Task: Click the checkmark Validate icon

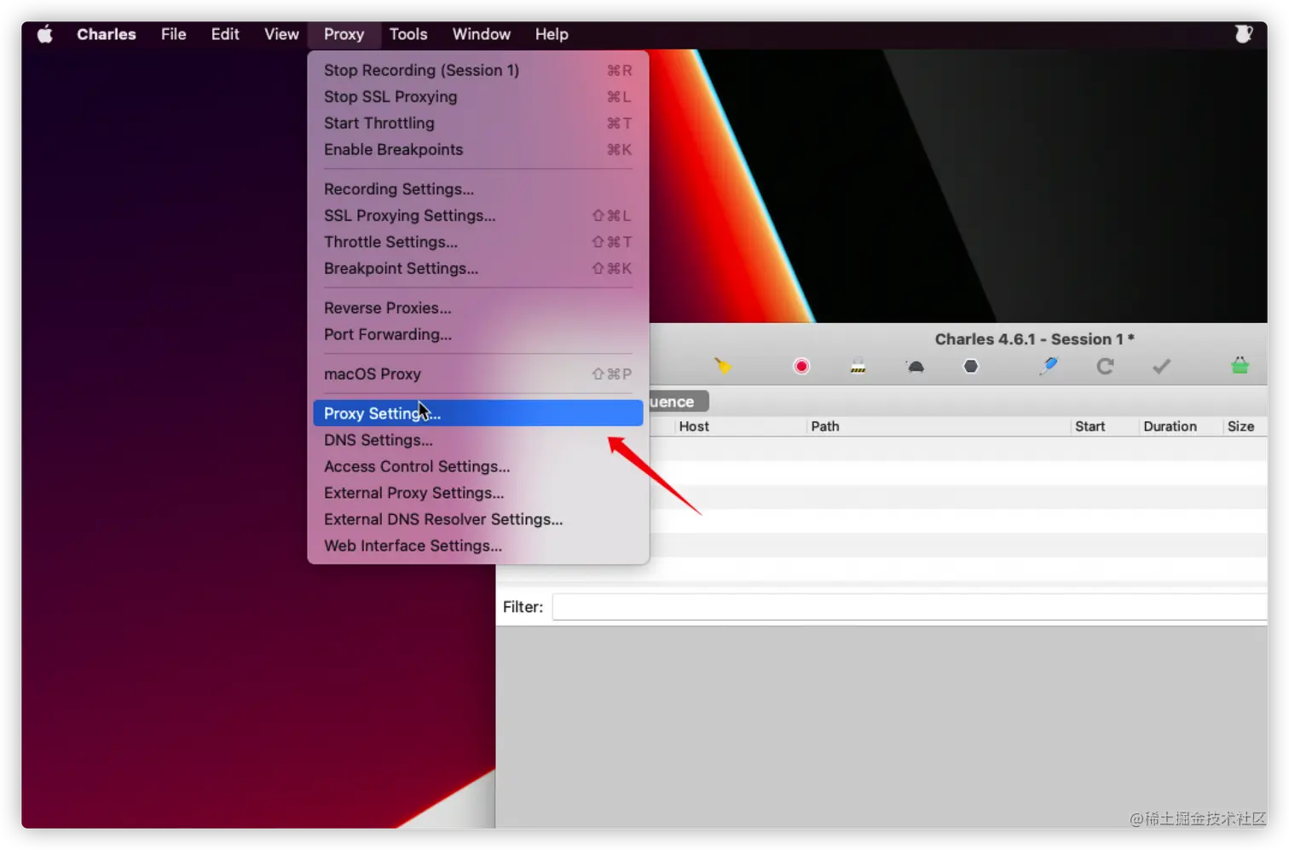Action: pyautogui.click(x=1161, y=367)
